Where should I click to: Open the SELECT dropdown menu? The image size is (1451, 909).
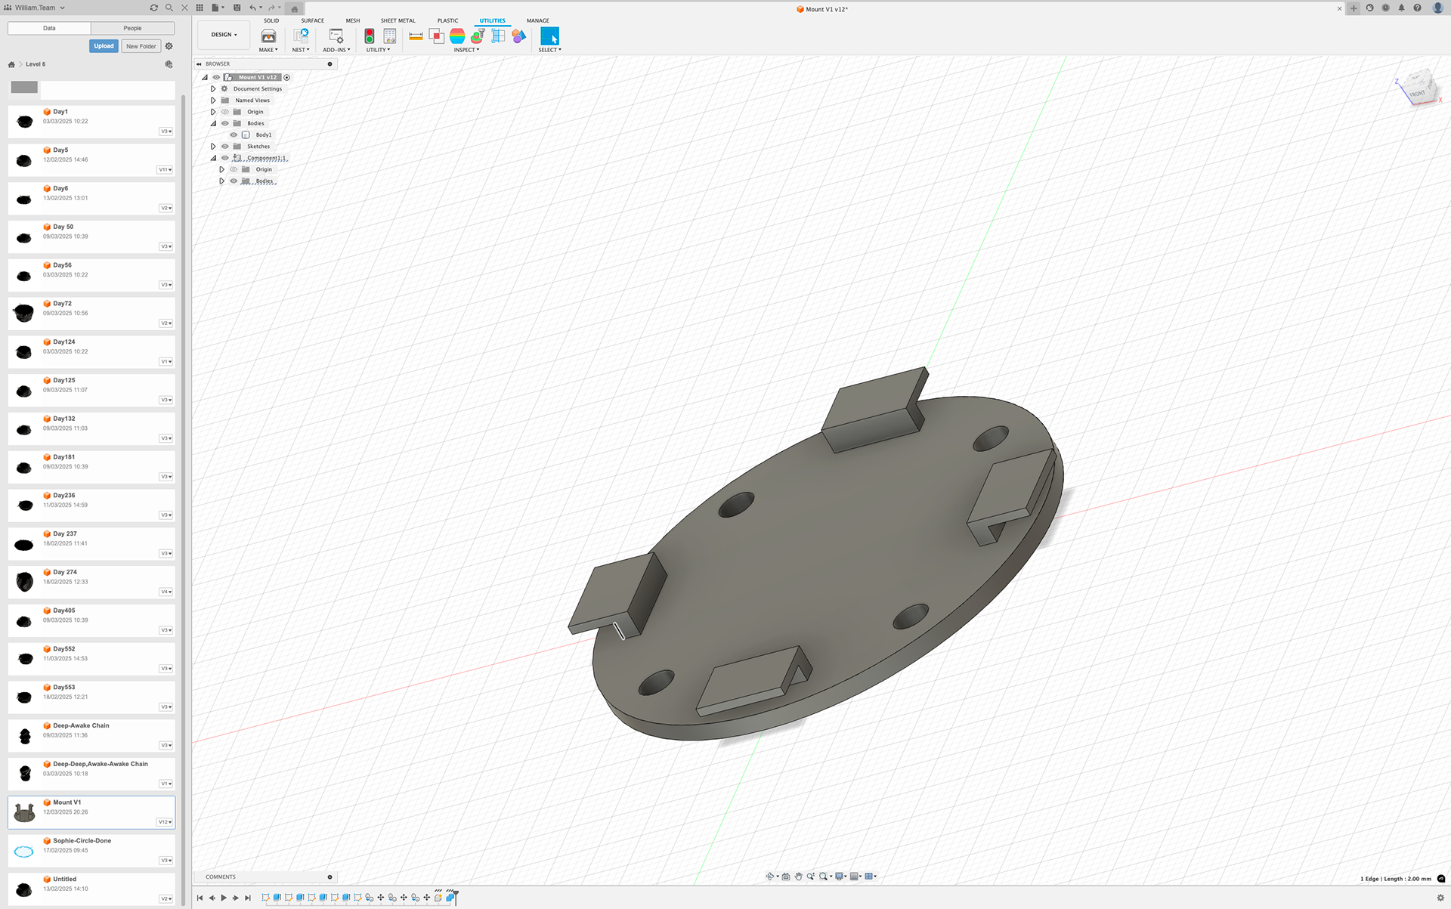point(549,50)
